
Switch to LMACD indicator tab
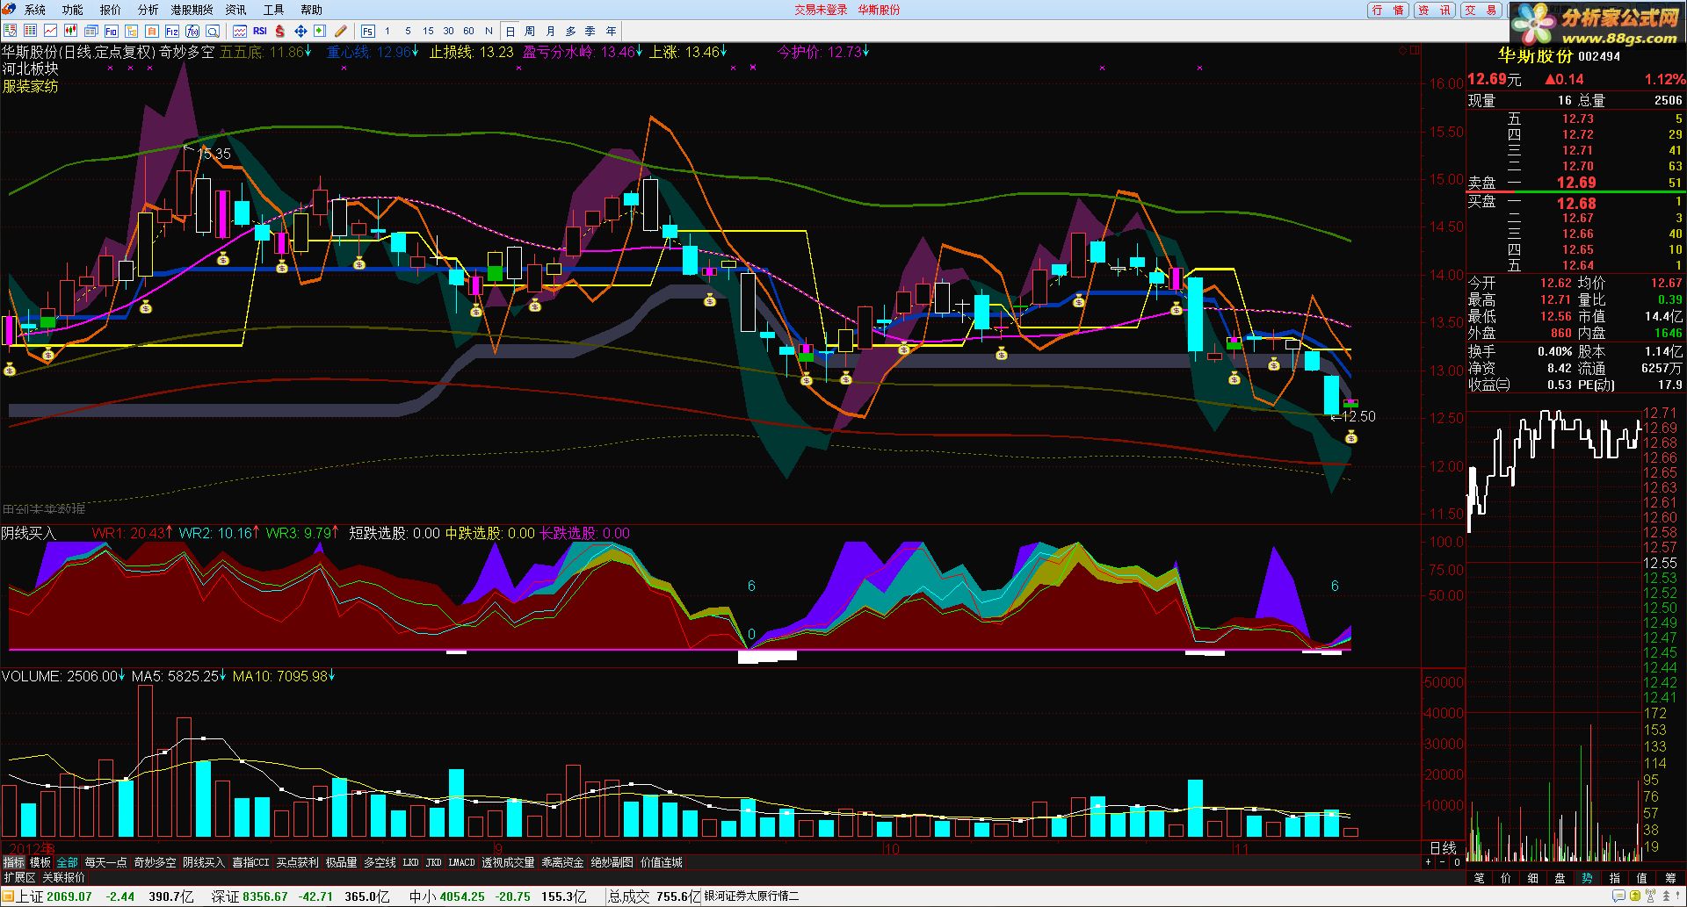tap(461, 862)
